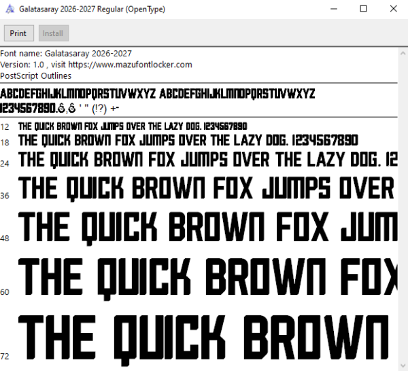Click the 24-point pangram sample text
408x371 pixels.
208,160
